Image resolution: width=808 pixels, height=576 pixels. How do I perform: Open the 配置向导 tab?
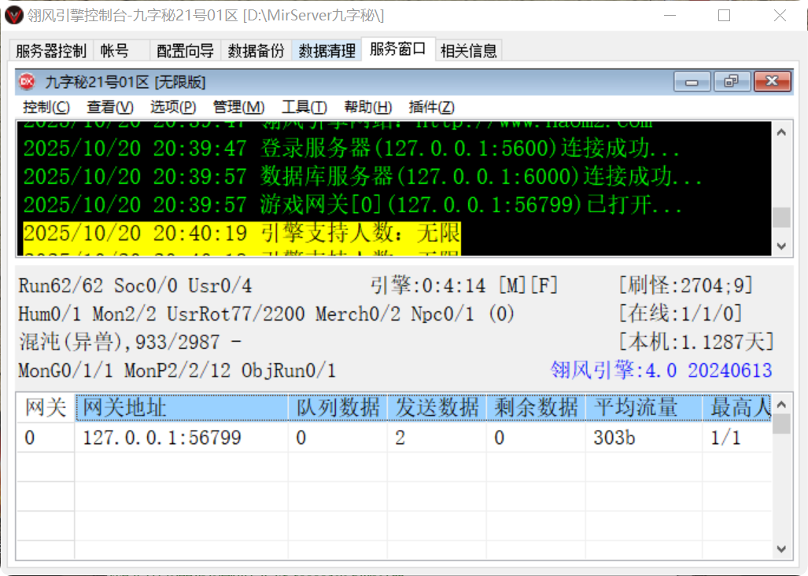coord(184,50)
